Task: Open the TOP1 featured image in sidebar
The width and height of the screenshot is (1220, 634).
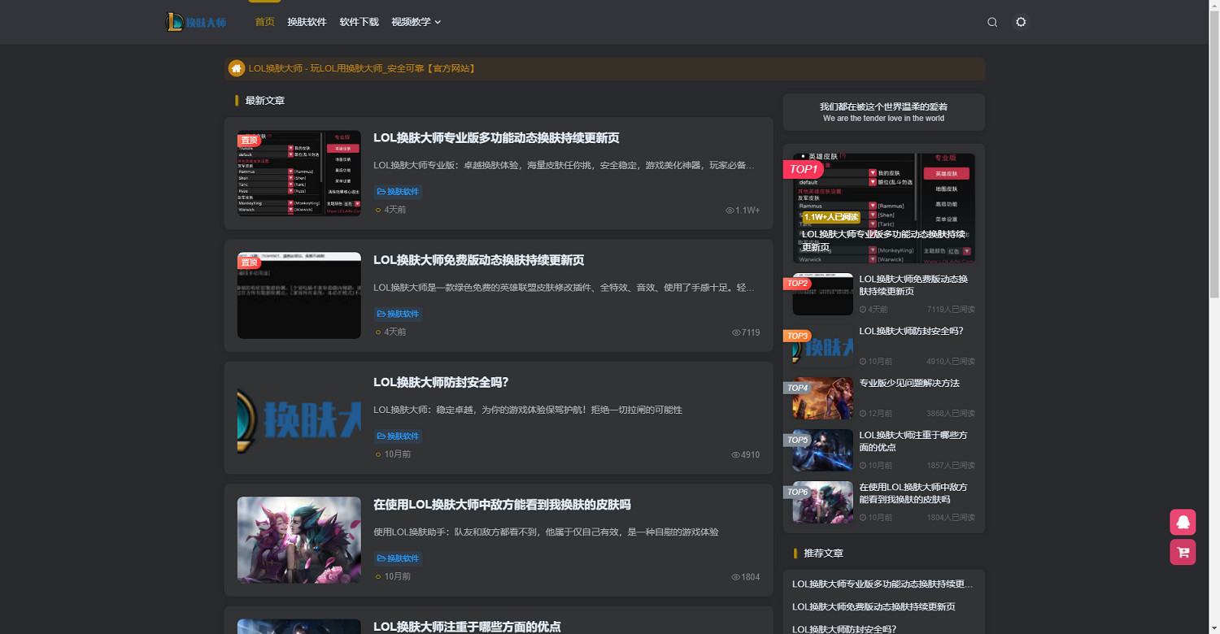Action: pos(883,207)
